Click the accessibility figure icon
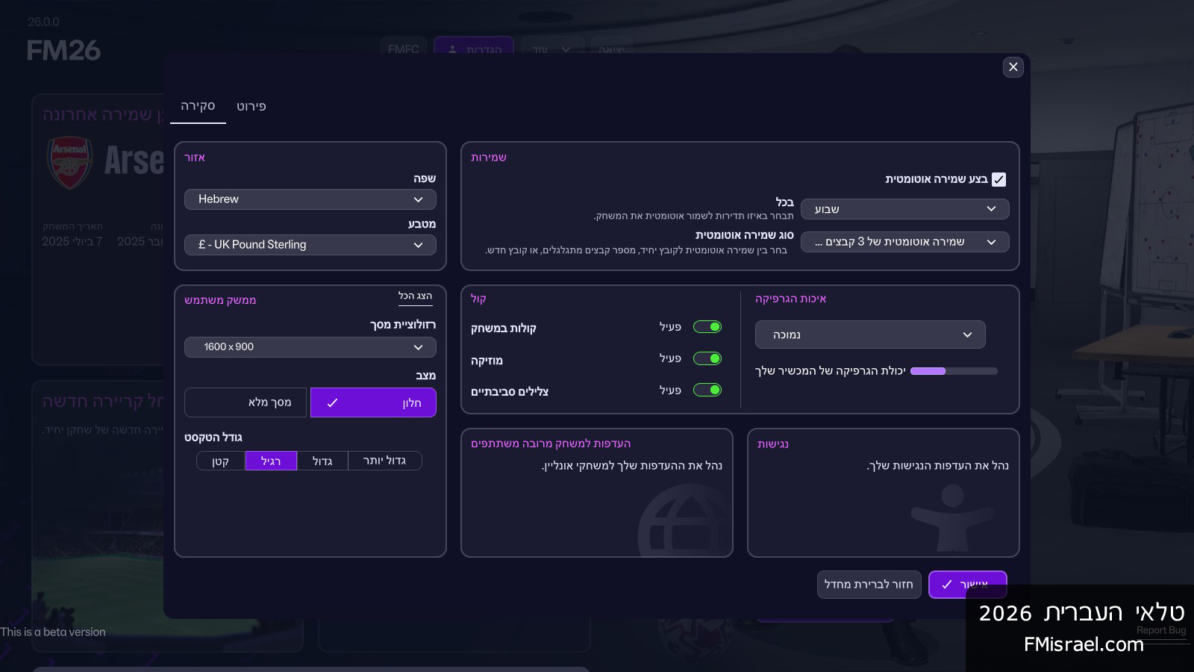1194x672 pixels. point(952,517)
